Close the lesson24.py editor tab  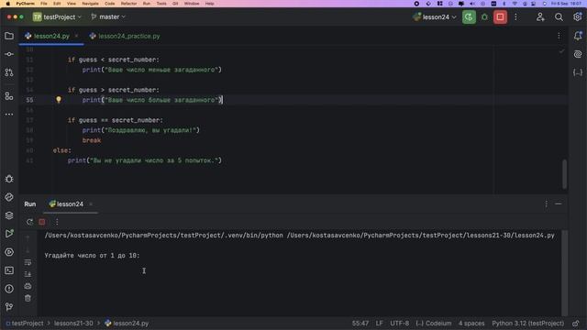click(x=76, y=36)
